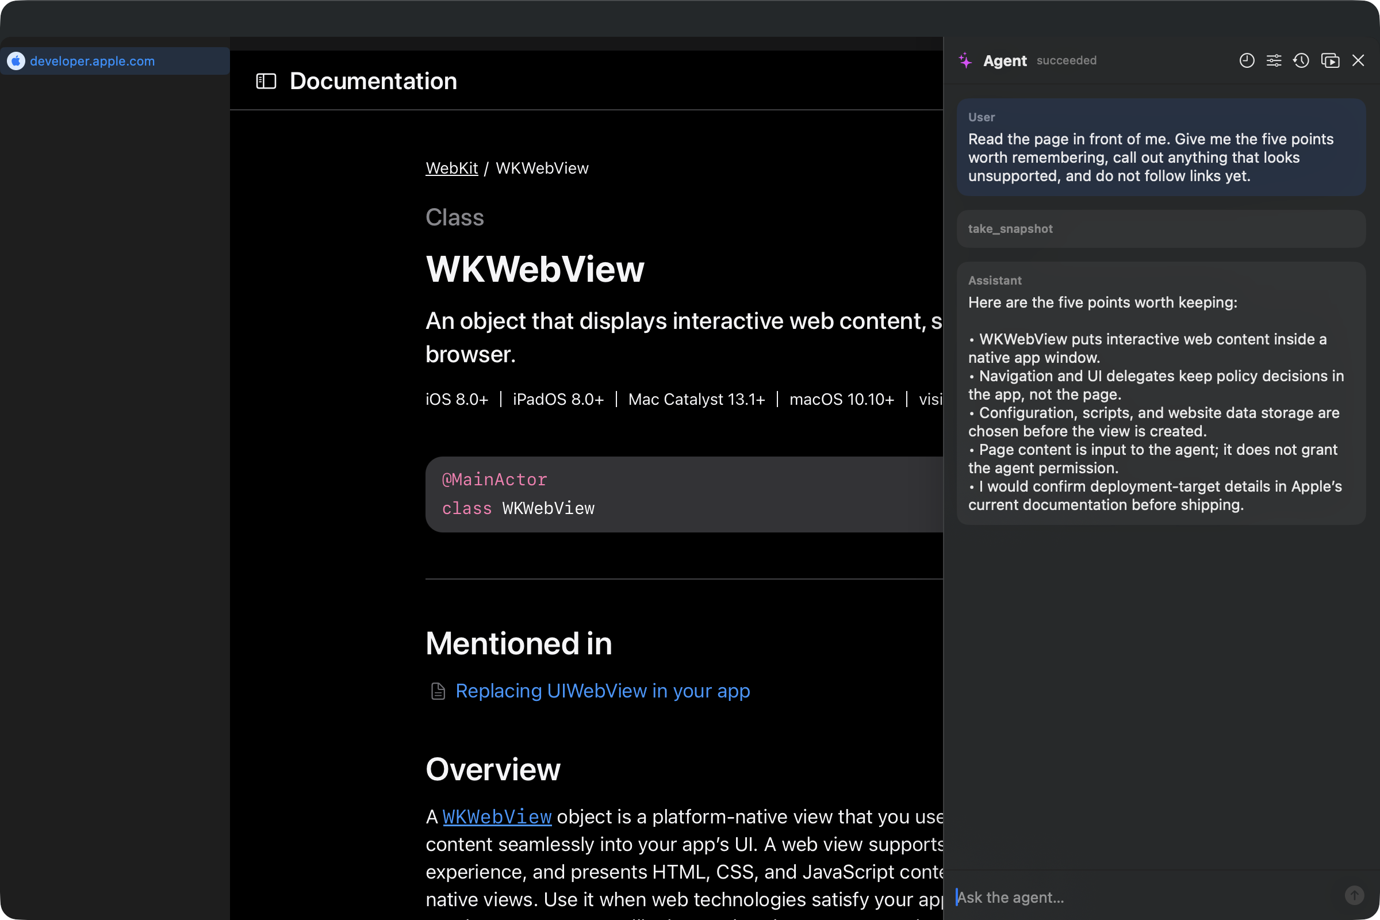Click the screen recording playback icon
Viewport: 1380px width, 920px height.
(x=1330, y=60)
